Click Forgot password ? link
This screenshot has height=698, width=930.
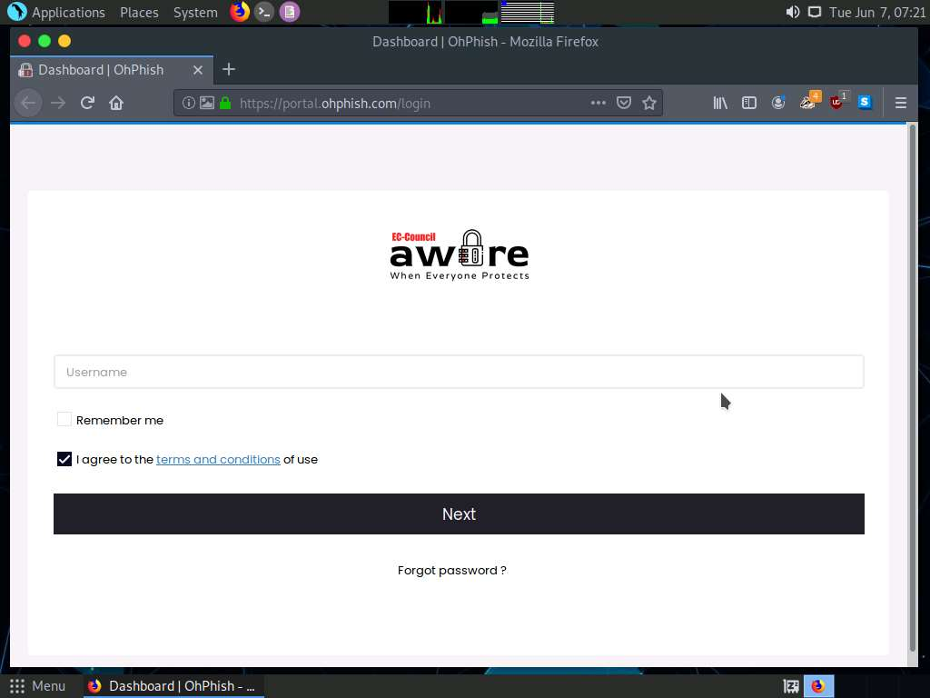[x=452, y=571]
